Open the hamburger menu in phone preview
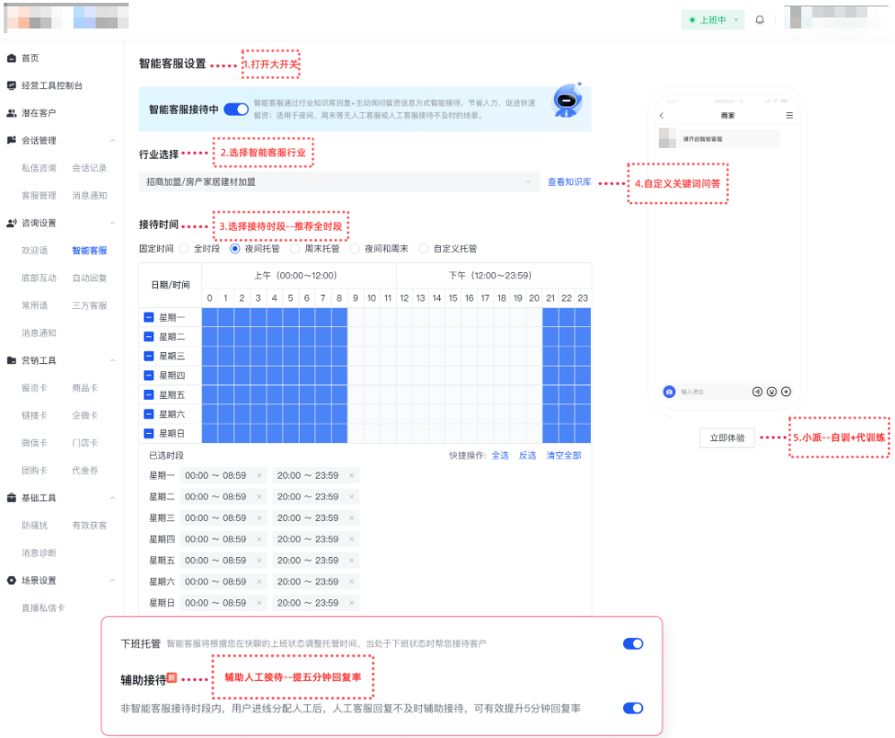The width and height of the screenshot is (895, 738). tap(788, 116)
